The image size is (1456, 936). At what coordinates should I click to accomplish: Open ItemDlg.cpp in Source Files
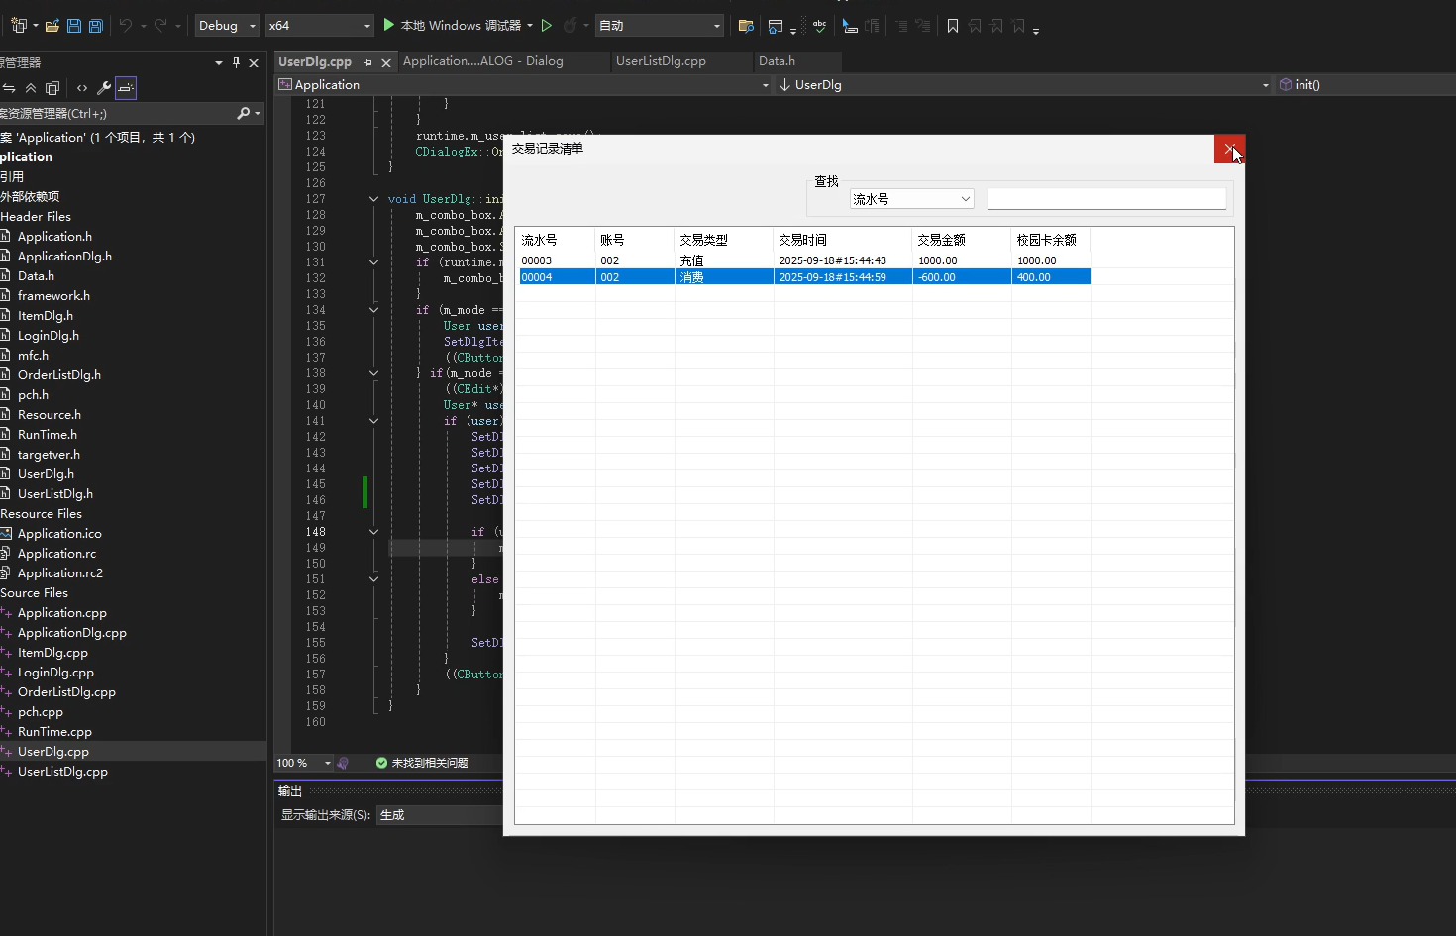tap(52, 652)
